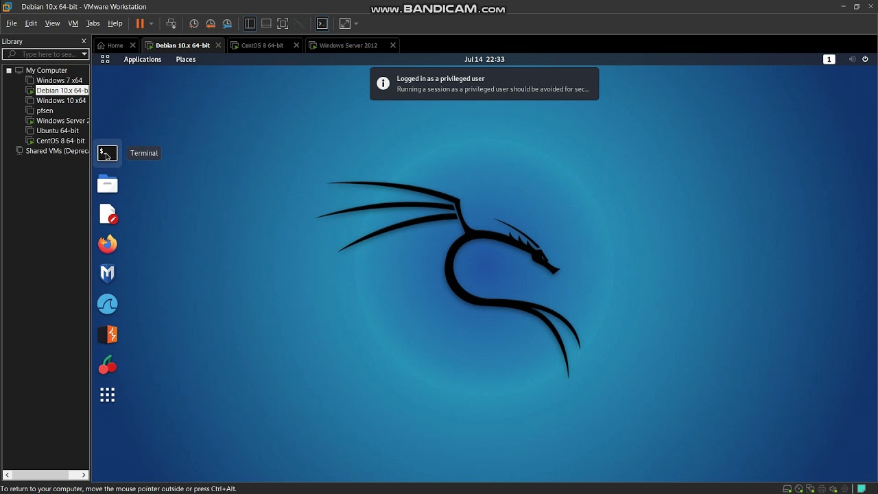Click library scrollbar right arrow
This screenshot has width=878, height=494.
[x=84, y=475]
